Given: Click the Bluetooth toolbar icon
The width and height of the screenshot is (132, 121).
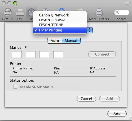Looking at the screenshot, I should tap(62, 10).
